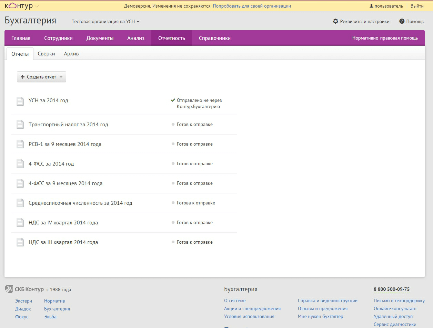The height and width of the screenshot is (328, 433).
Task: Open the Сотрудники menu section
Action: pyautogui.click(x=58, y=38)
